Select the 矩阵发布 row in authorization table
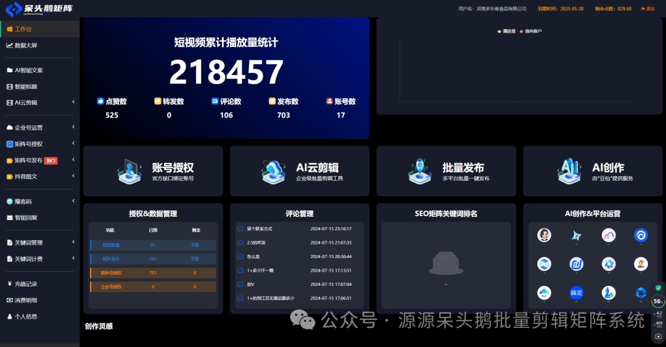Screen dimensions: 666x347 pyautogui.click(x=153, y=259)
